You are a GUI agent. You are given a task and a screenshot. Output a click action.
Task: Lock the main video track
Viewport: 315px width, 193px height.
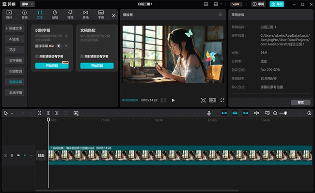point(12,155)
